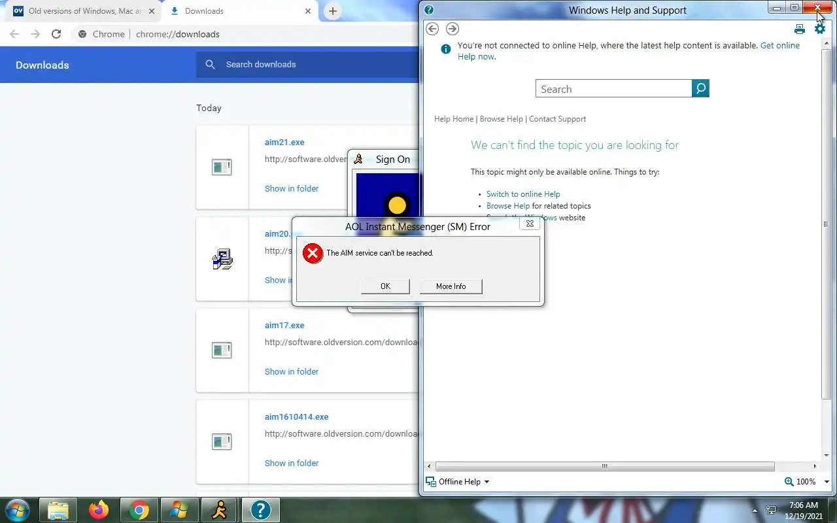Click the Help window vertical scrollbar
This screenshot has height=523, width=837.
point(827,224)
